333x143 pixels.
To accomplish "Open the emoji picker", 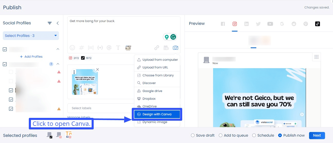I will pyautogui.click(x=72, y=48).
